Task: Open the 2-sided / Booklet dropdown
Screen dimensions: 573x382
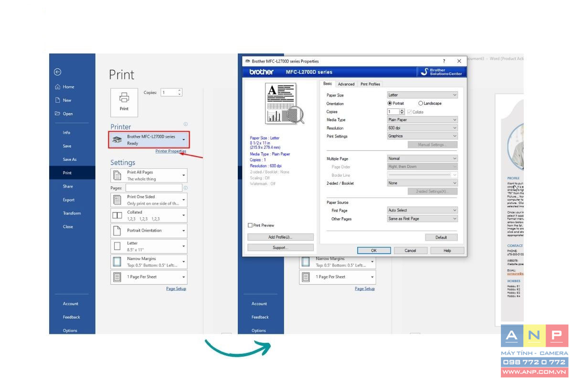Action: tap(422, 183)
